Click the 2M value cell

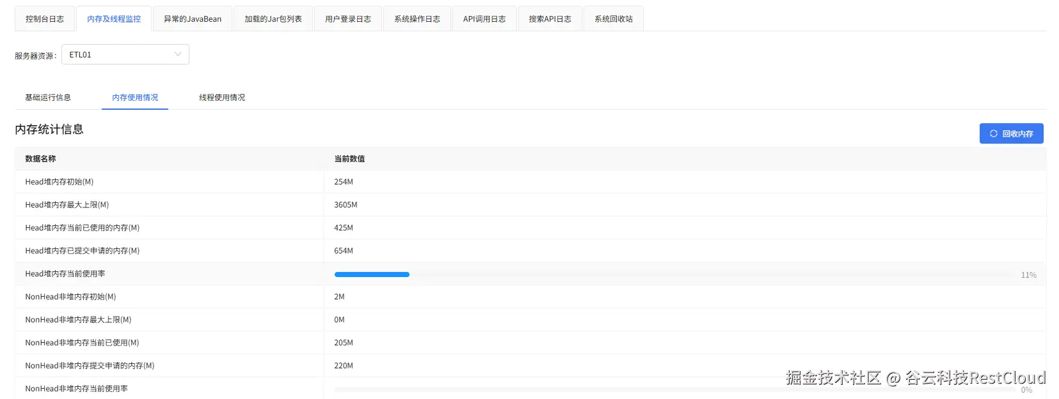(685, 297)
